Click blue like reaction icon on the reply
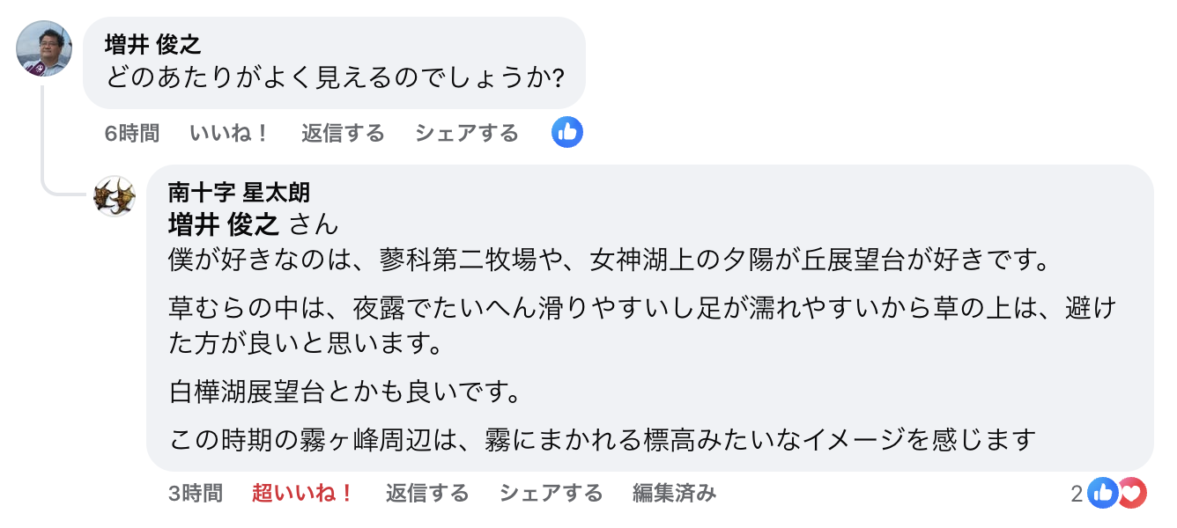 coord(1102,494)
